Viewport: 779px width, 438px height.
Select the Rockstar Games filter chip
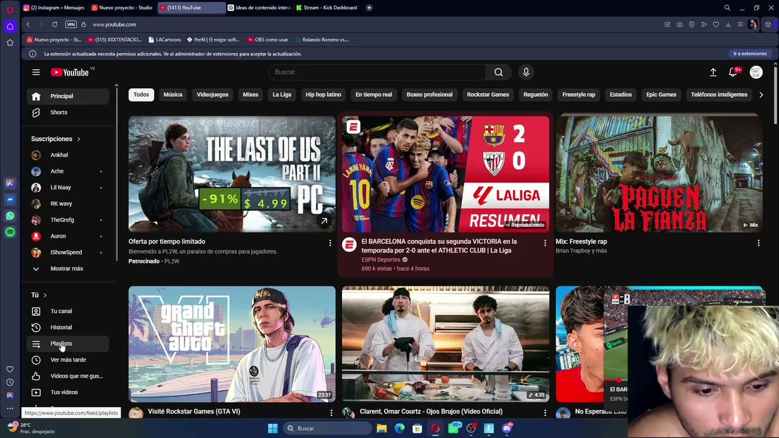click(488, 95)
